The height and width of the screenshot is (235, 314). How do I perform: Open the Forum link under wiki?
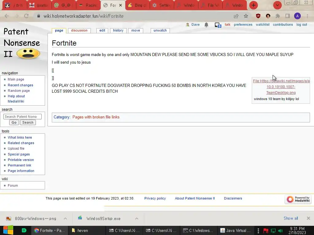point(13,185)
